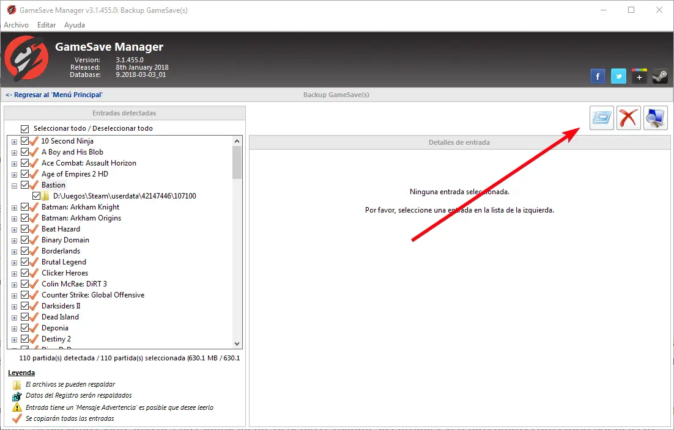Open the Twitter social icon
The width and height of the screenshot is (674, 430).
(618, 77)
